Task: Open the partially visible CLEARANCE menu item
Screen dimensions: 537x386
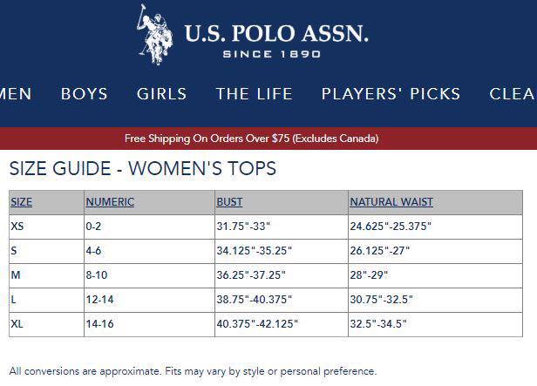Action: (x=513, y=94)
